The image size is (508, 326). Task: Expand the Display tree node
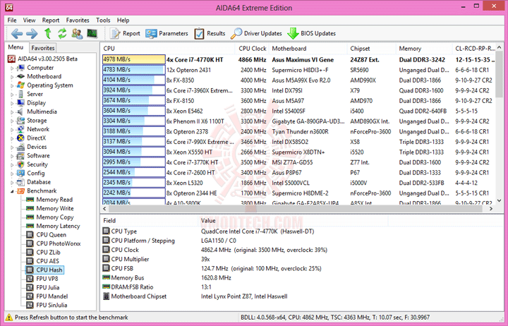(x=12, y=103)
